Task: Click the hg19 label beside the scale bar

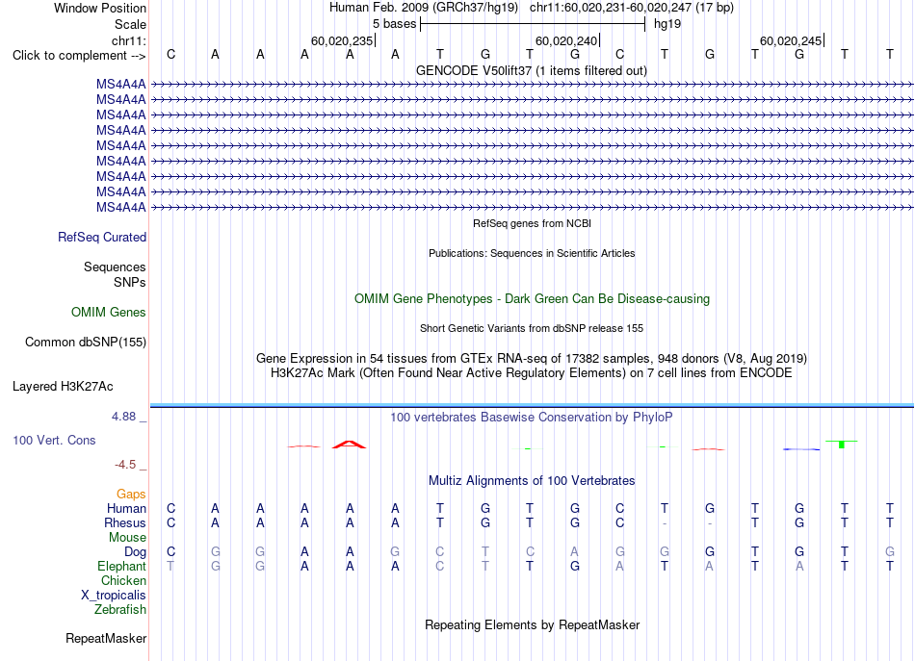Action: coord(667,24)
